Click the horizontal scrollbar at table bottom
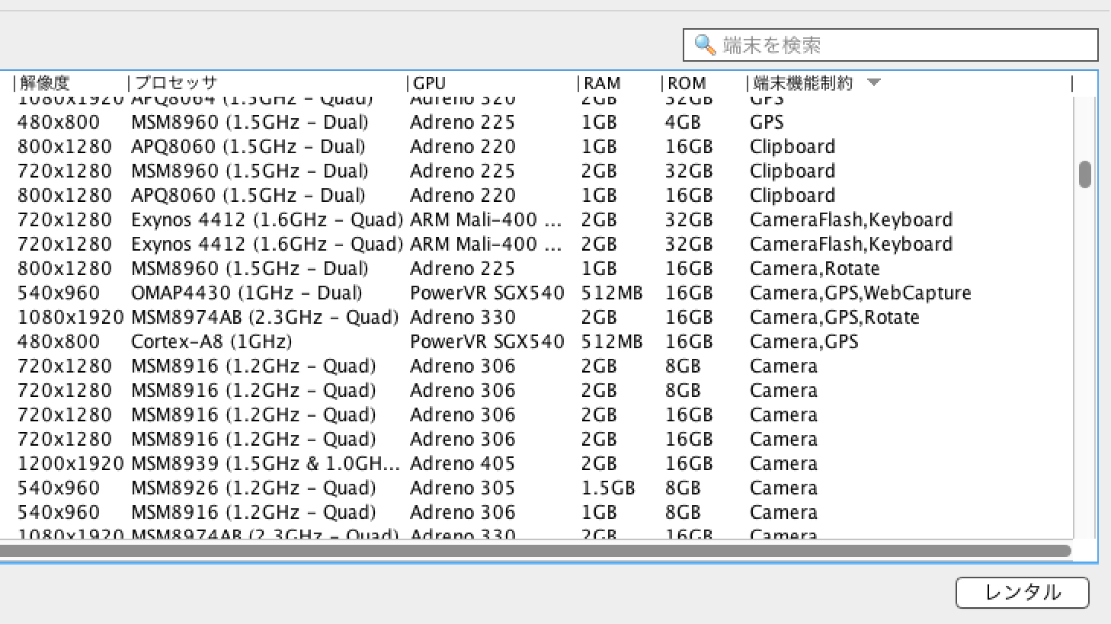This screenshot has height=624, width=1111. [536, 551]
